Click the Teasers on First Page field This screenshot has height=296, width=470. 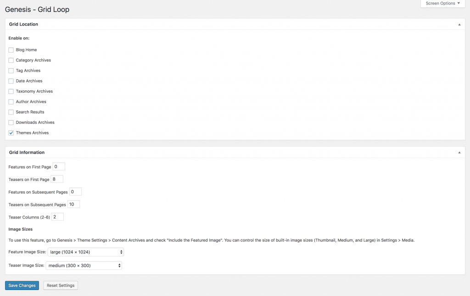[x=57, y=179]
